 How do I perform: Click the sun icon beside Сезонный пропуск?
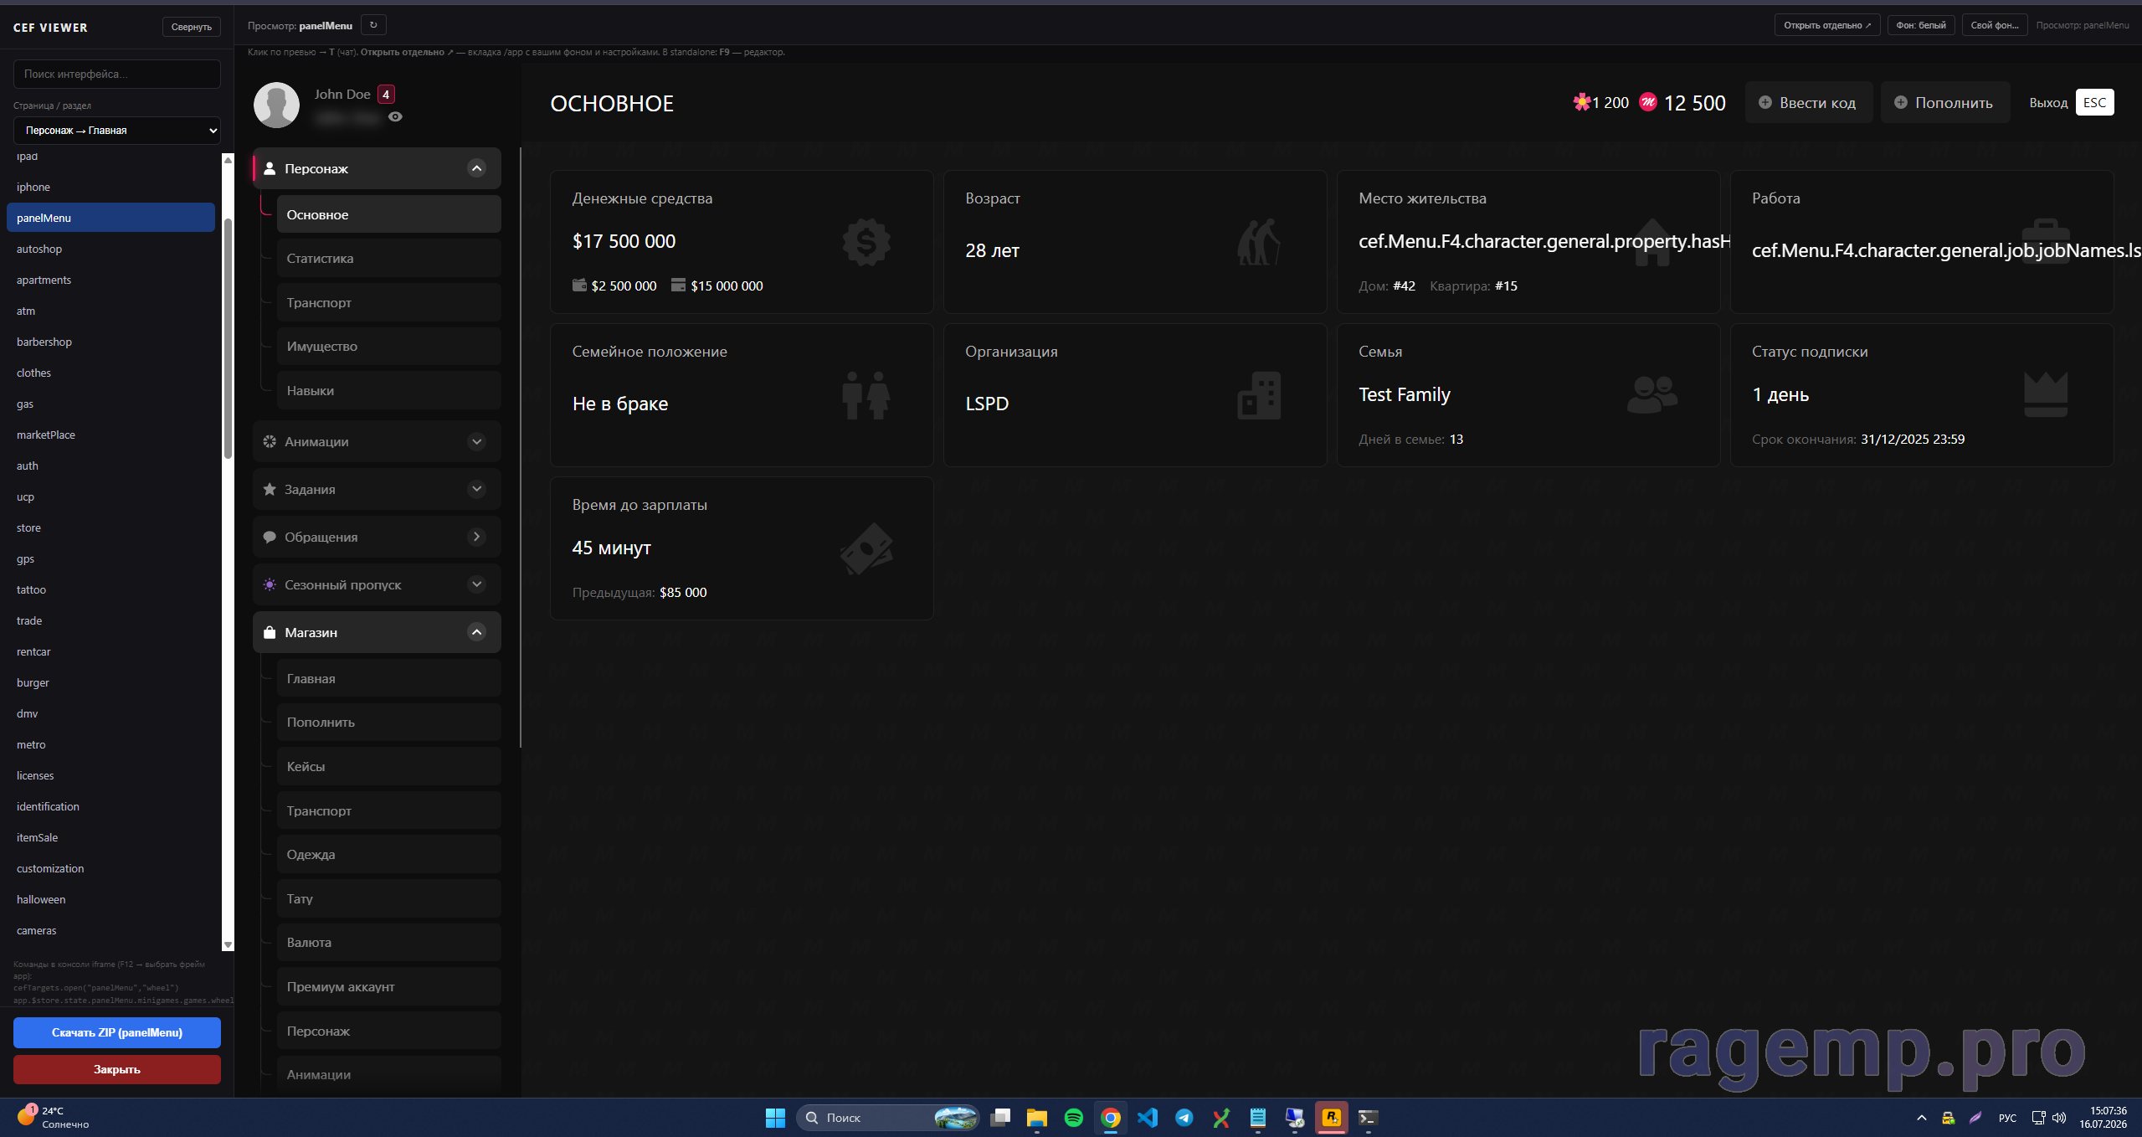pos(270,584)
